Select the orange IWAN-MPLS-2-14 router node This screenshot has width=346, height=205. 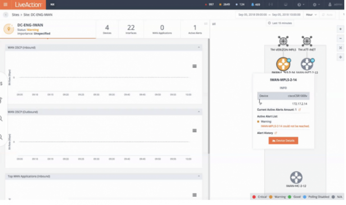283,64
